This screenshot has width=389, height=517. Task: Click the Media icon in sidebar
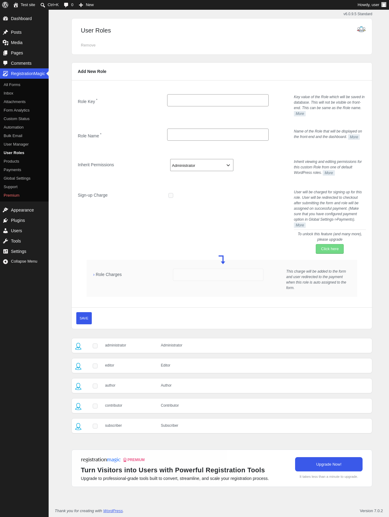[5, 43]
